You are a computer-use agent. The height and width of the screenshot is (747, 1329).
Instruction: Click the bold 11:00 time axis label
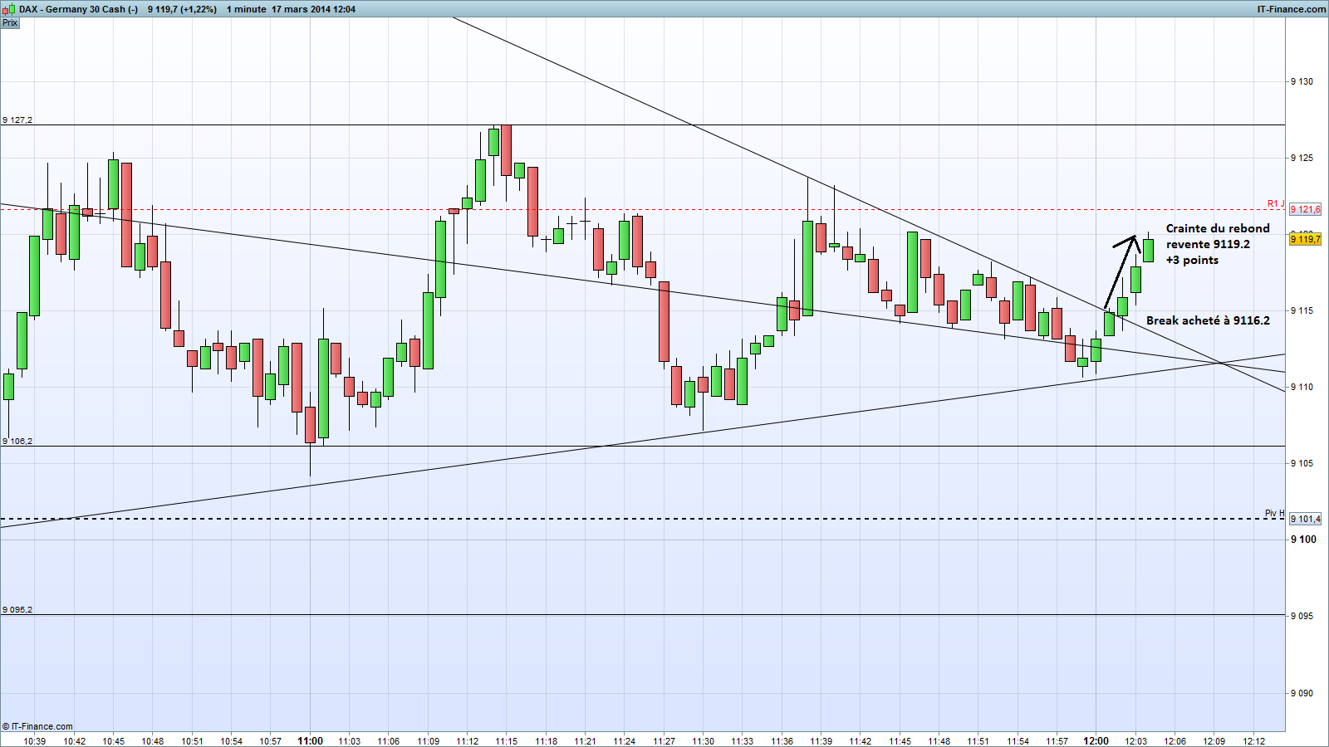coord(310,741)
